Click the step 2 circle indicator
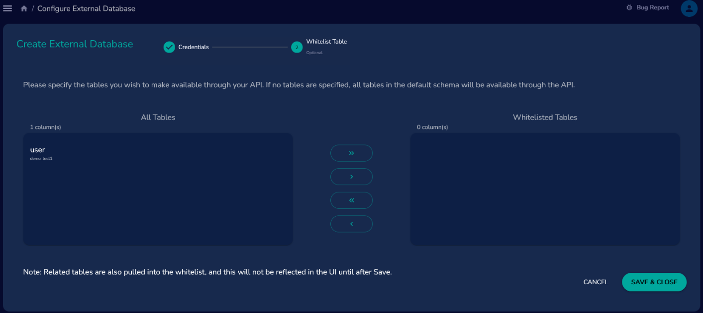 (x=297, y=47)
